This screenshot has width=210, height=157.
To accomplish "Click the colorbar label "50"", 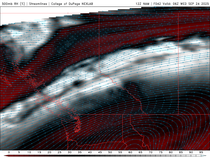I will [110, 152].
